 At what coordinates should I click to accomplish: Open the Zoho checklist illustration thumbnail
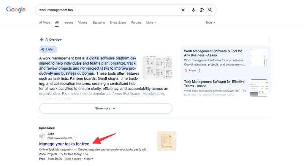click(167, 141)
